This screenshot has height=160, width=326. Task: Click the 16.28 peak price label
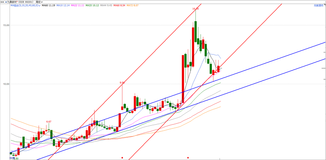click(195, 9)
